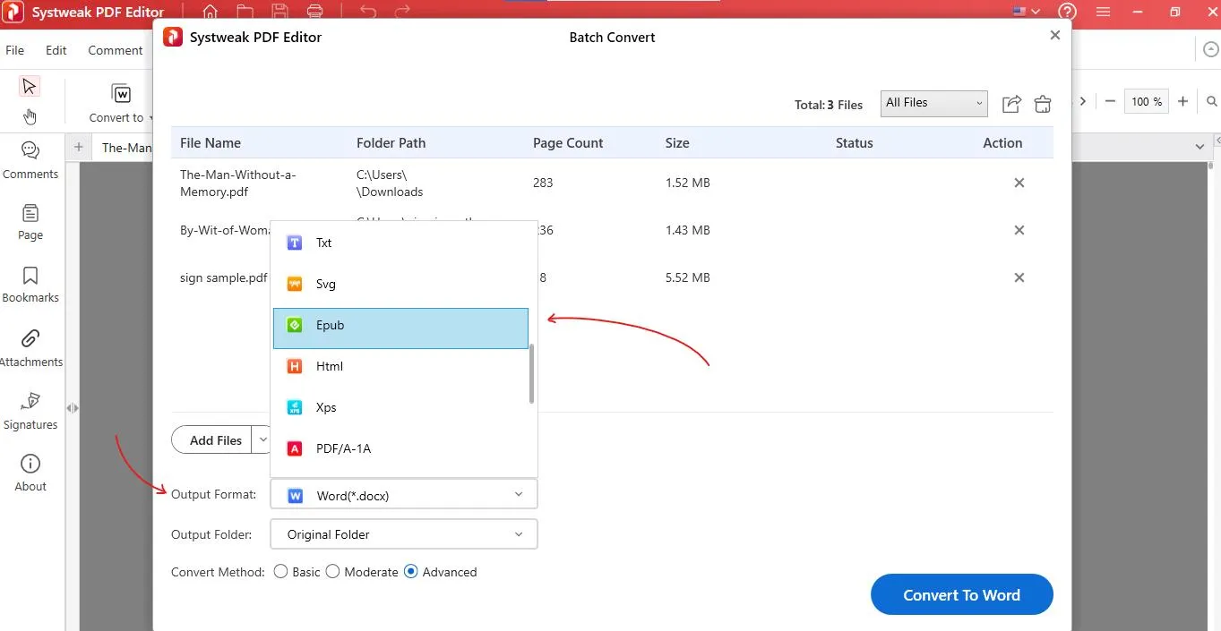Open the All Files filter dropdown

pyautogui.click(x=933, y=103)
